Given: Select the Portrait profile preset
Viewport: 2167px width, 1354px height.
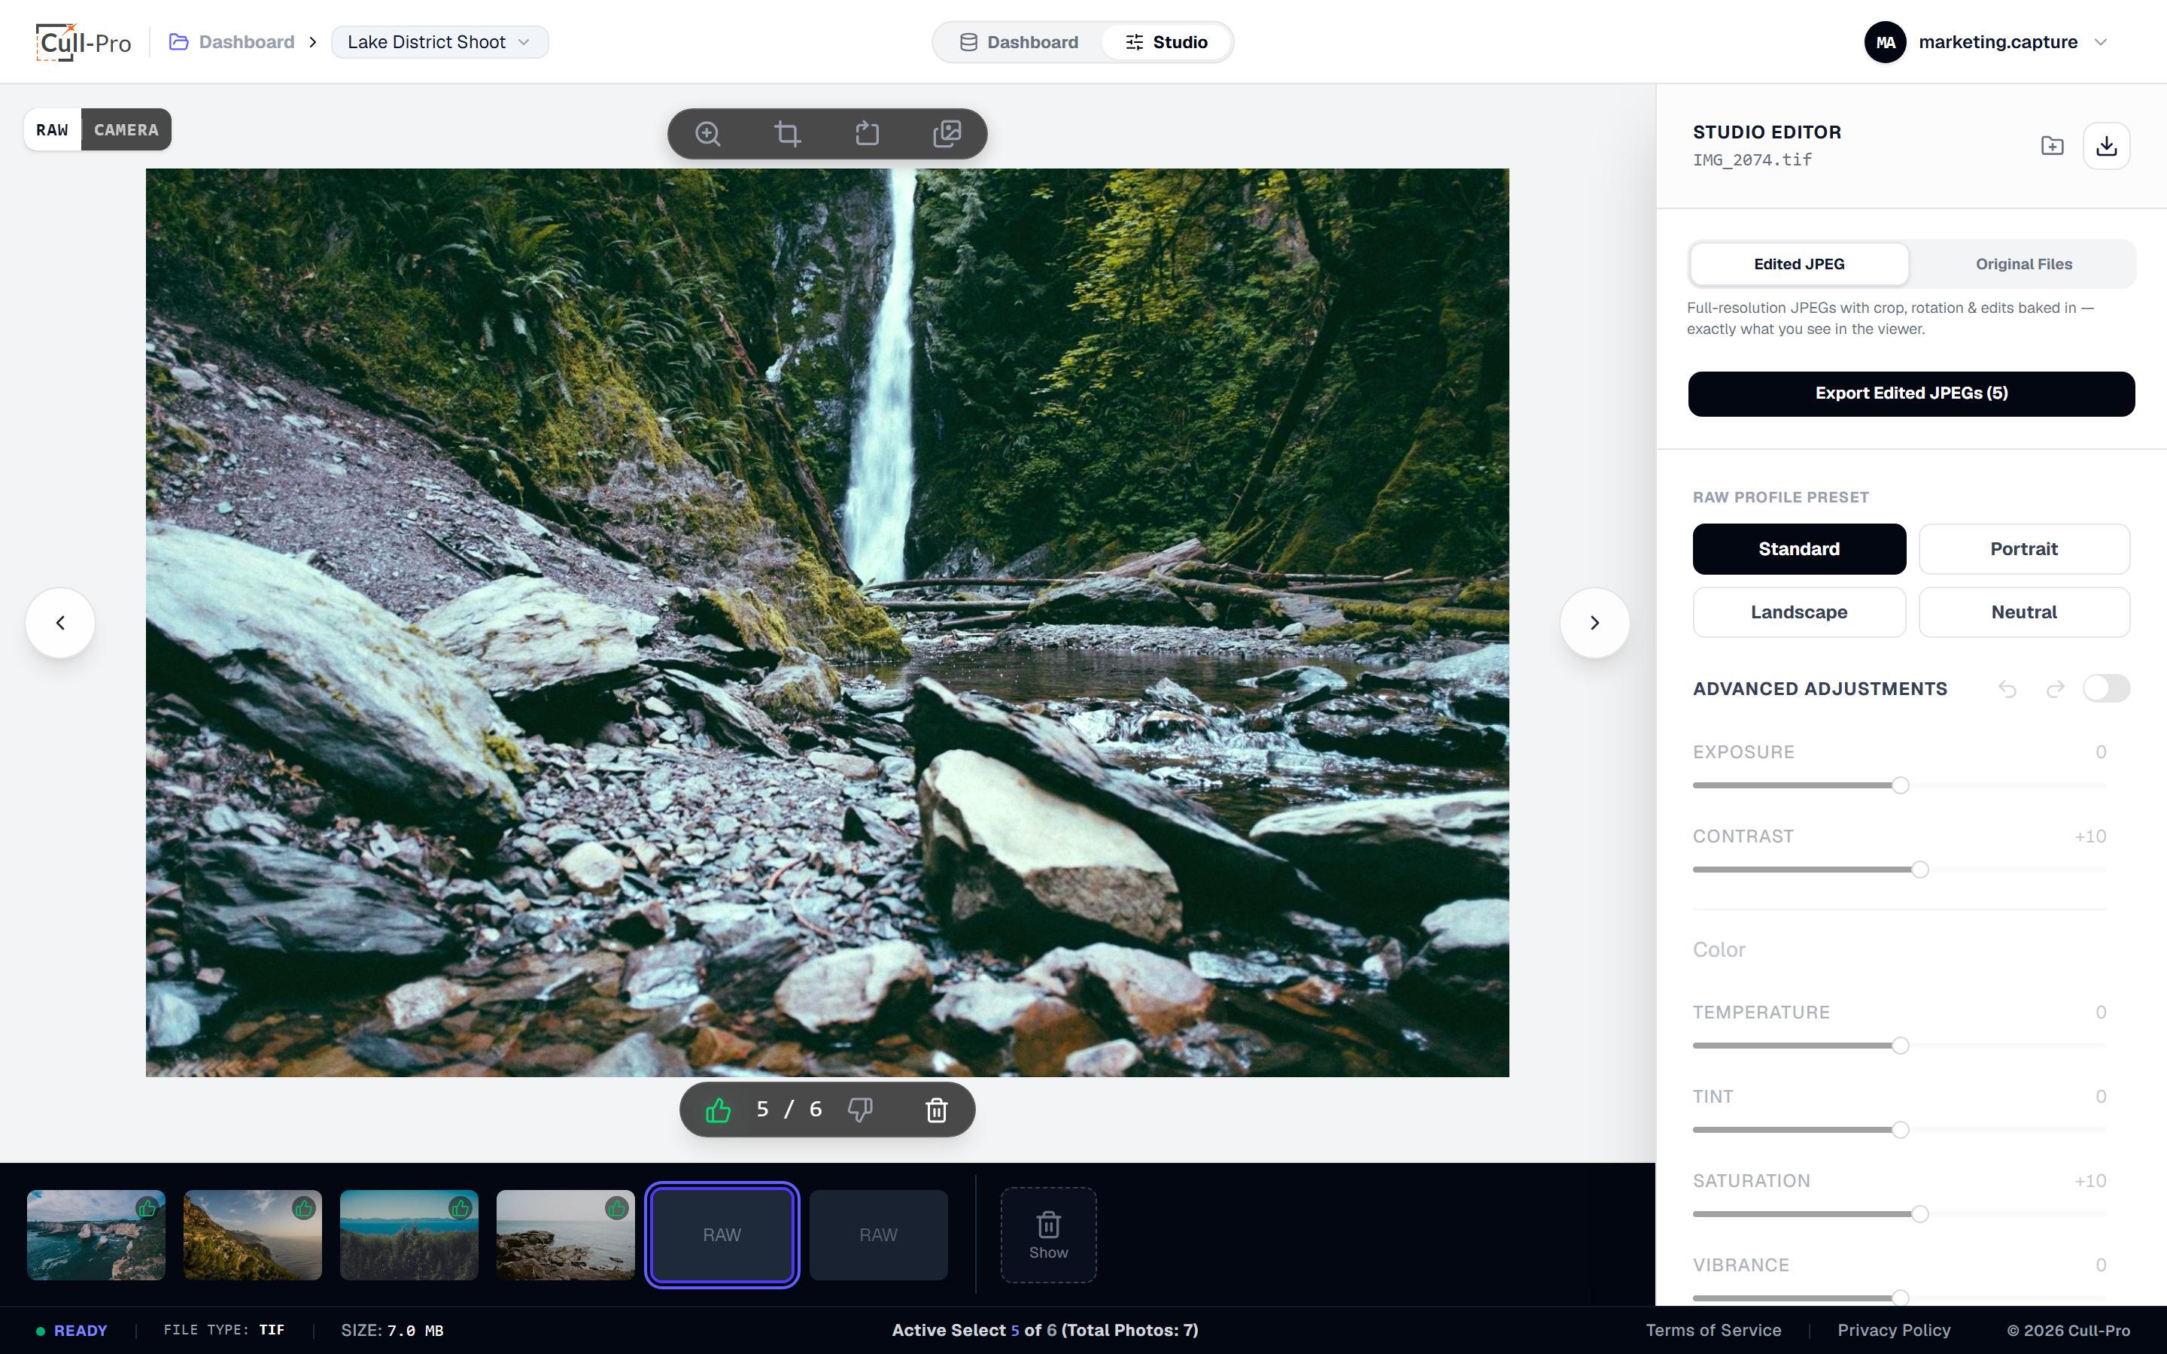Looking at the screenshot, I should click(2024, 549).
